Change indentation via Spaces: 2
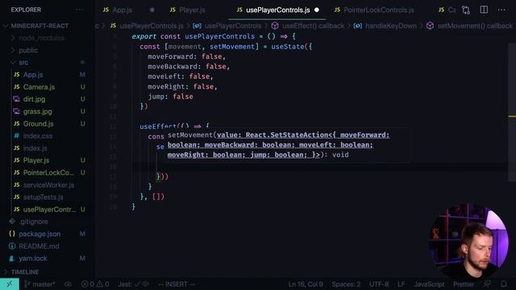The width and height of the screenshot is (516, 290). click(x=346, y=284)
